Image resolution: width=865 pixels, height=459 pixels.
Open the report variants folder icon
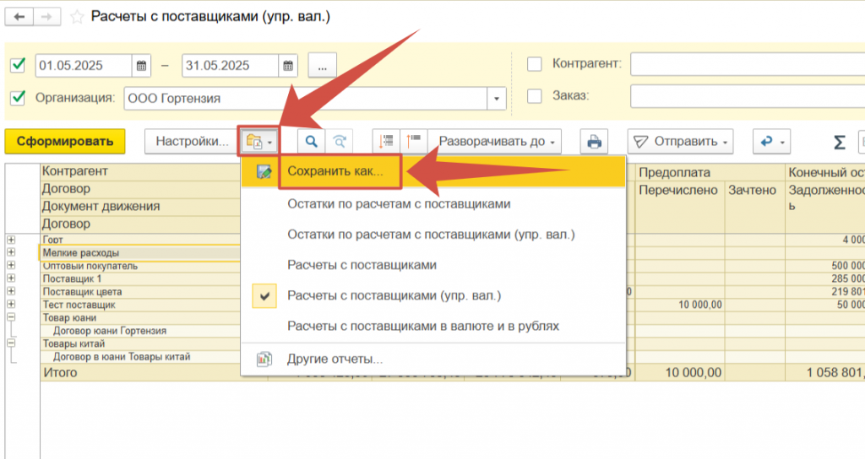pyautogui.click(x=258, y=142)
